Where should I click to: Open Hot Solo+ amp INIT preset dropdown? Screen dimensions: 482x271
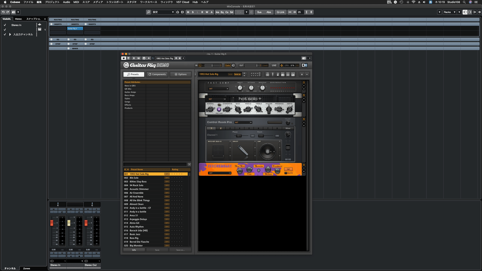coord(217,99)
